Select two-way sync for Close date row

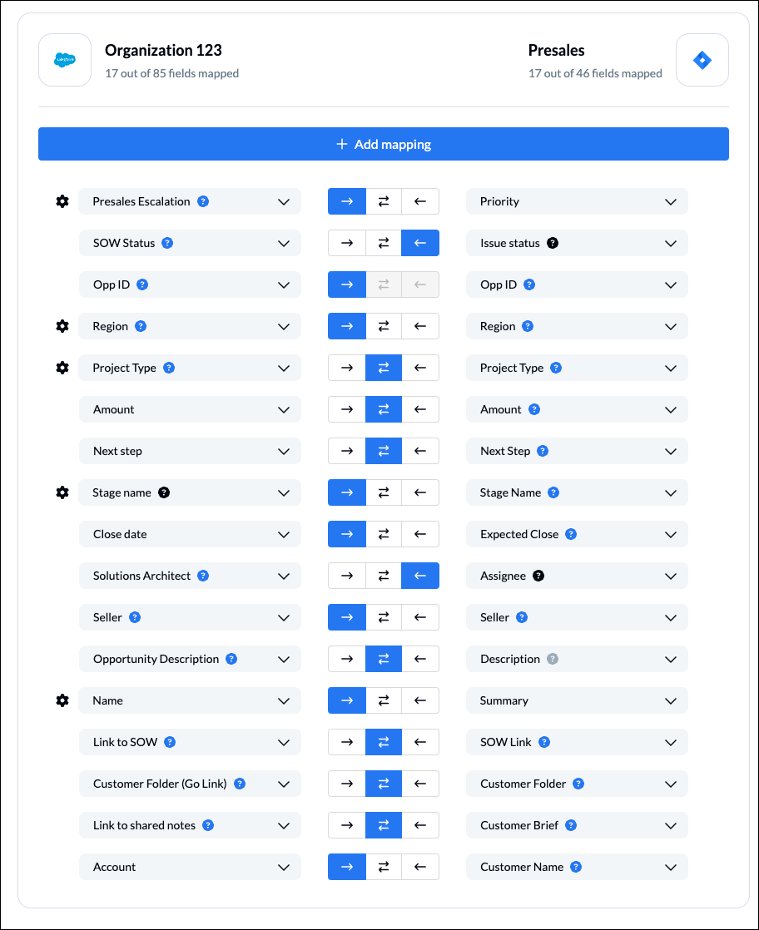click(x=384, y=534)
